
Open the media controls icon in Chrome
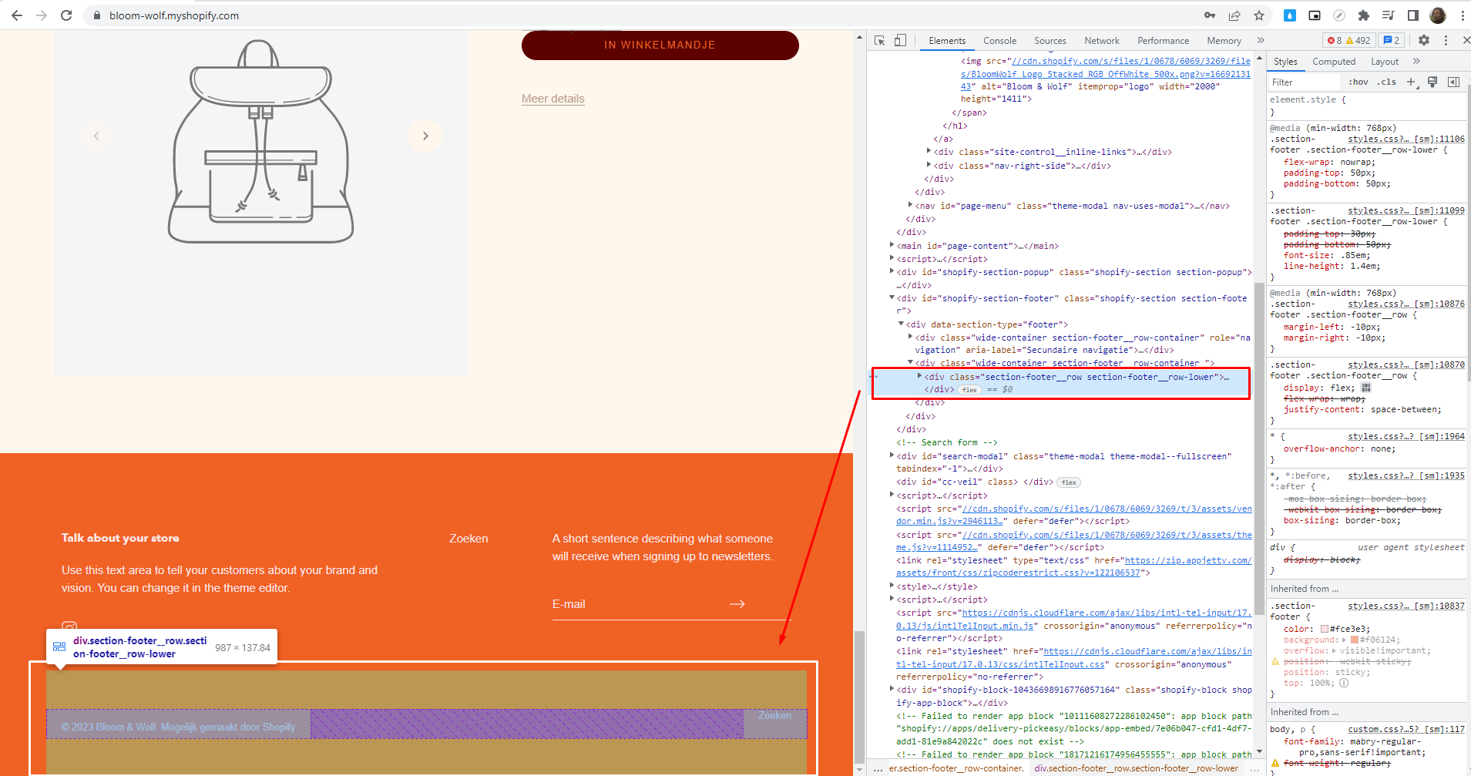1389,15
